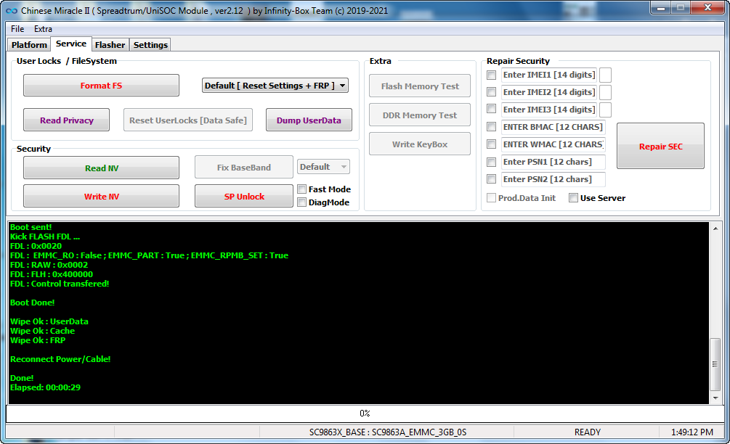
Task: Click the SP Unlock button
Action: pos(244,196)
